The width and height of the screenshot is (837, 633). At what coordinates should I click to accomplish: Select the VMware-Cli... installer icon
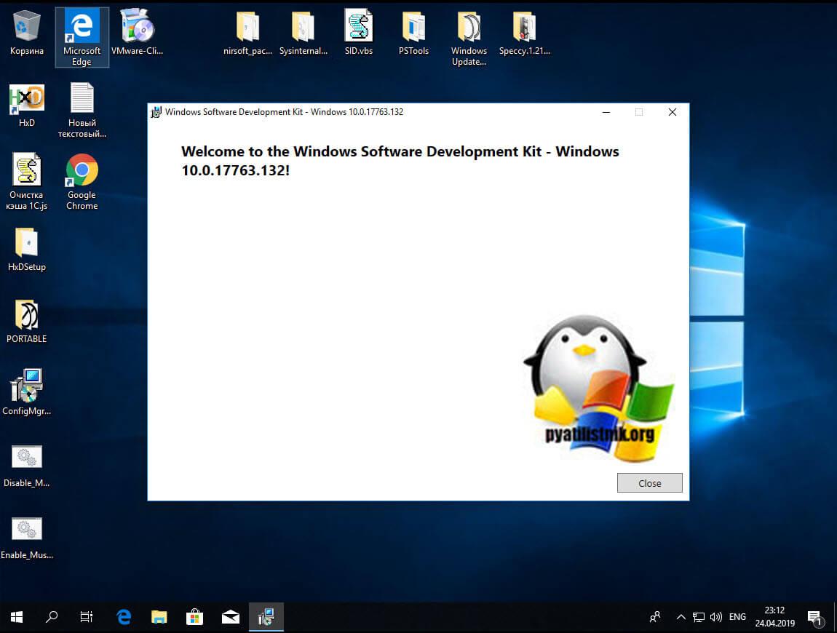coord(137,33)
